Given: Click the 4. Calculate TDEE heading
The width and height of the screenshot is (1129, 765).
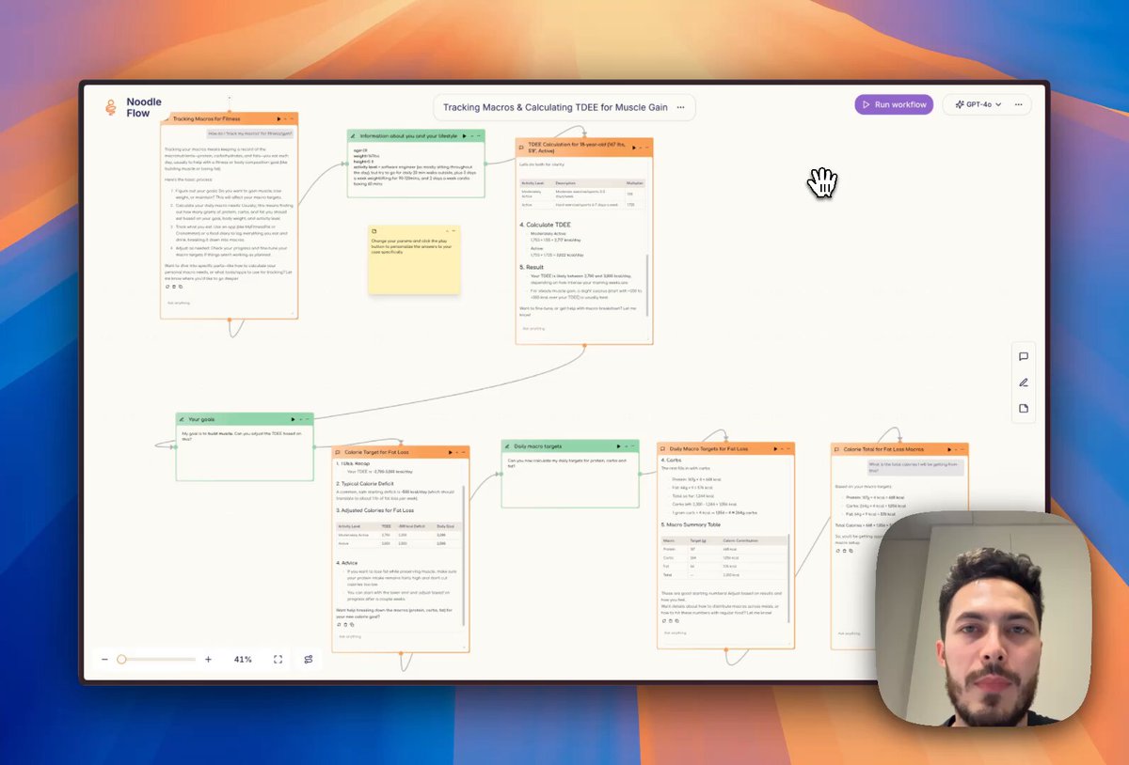Looking at the screenshot, I should point(545,225).
